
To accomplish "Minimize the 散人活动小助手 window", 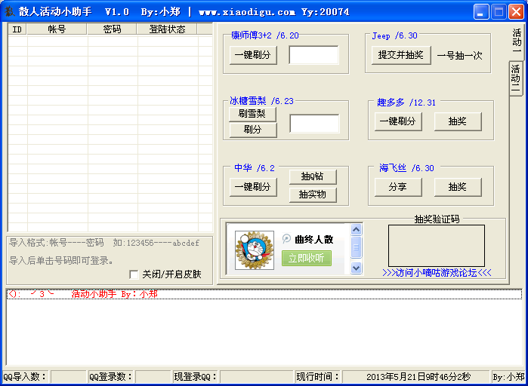I will [x=481, y=12].
